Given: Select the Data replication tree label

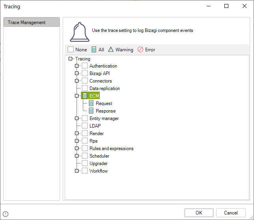Looking at the screenshot, I should tap(105, 88).
